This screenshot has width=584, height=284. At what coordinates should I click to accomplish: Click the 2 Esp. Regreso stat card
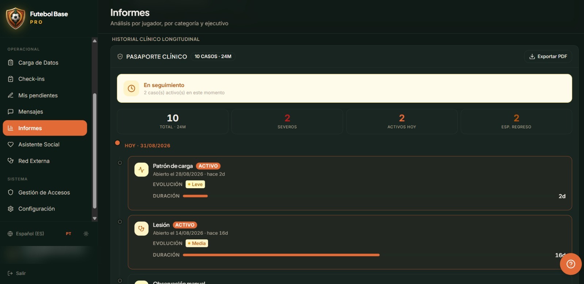point(516,121)
